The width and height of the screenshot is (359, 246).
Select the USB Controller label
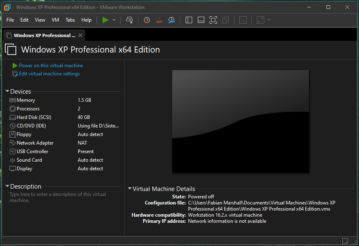[x=33, y=152]
